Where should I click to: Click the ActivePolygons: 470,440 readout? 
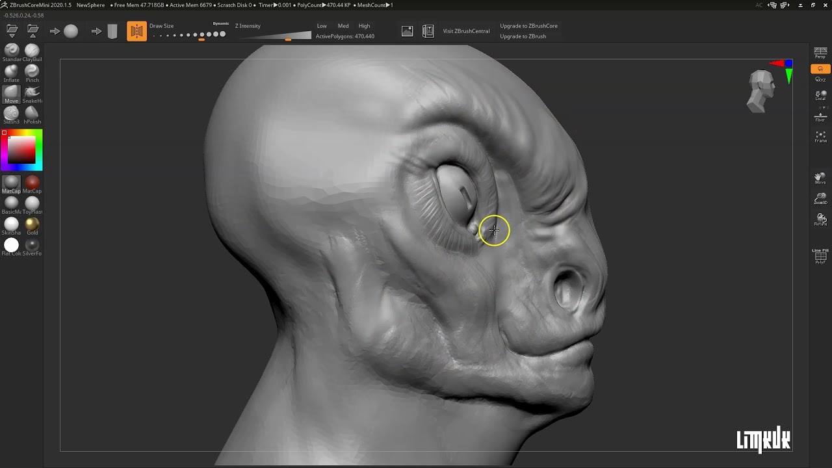(344, 36)
